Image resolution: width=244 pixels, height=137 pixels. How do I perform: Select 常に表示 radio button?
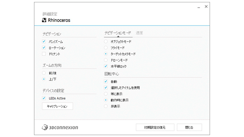point(106,94)
